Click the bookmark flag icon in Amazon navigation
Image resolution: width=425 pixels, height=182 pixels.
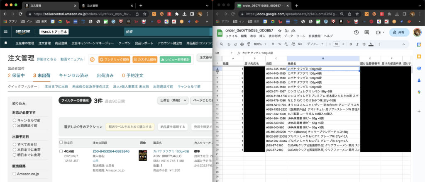6,43
